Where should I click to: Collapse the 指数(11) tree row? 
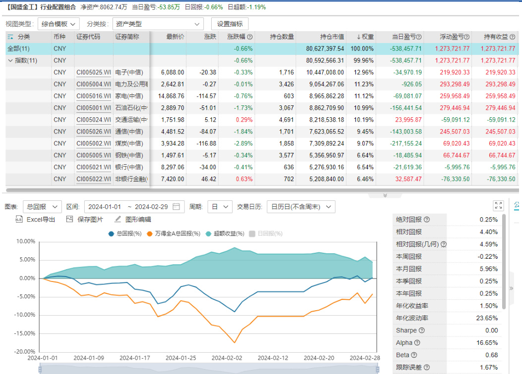click(10, 60)
